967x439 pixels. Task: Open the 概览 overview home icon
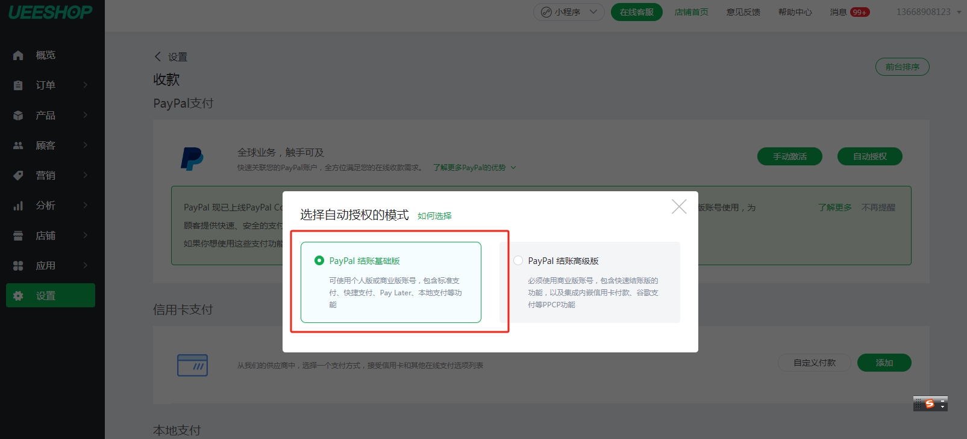point(18,55)
